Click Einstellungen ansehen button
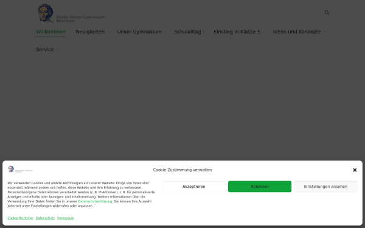The width and height of the screenshot is (365, 228). (325, 187)
